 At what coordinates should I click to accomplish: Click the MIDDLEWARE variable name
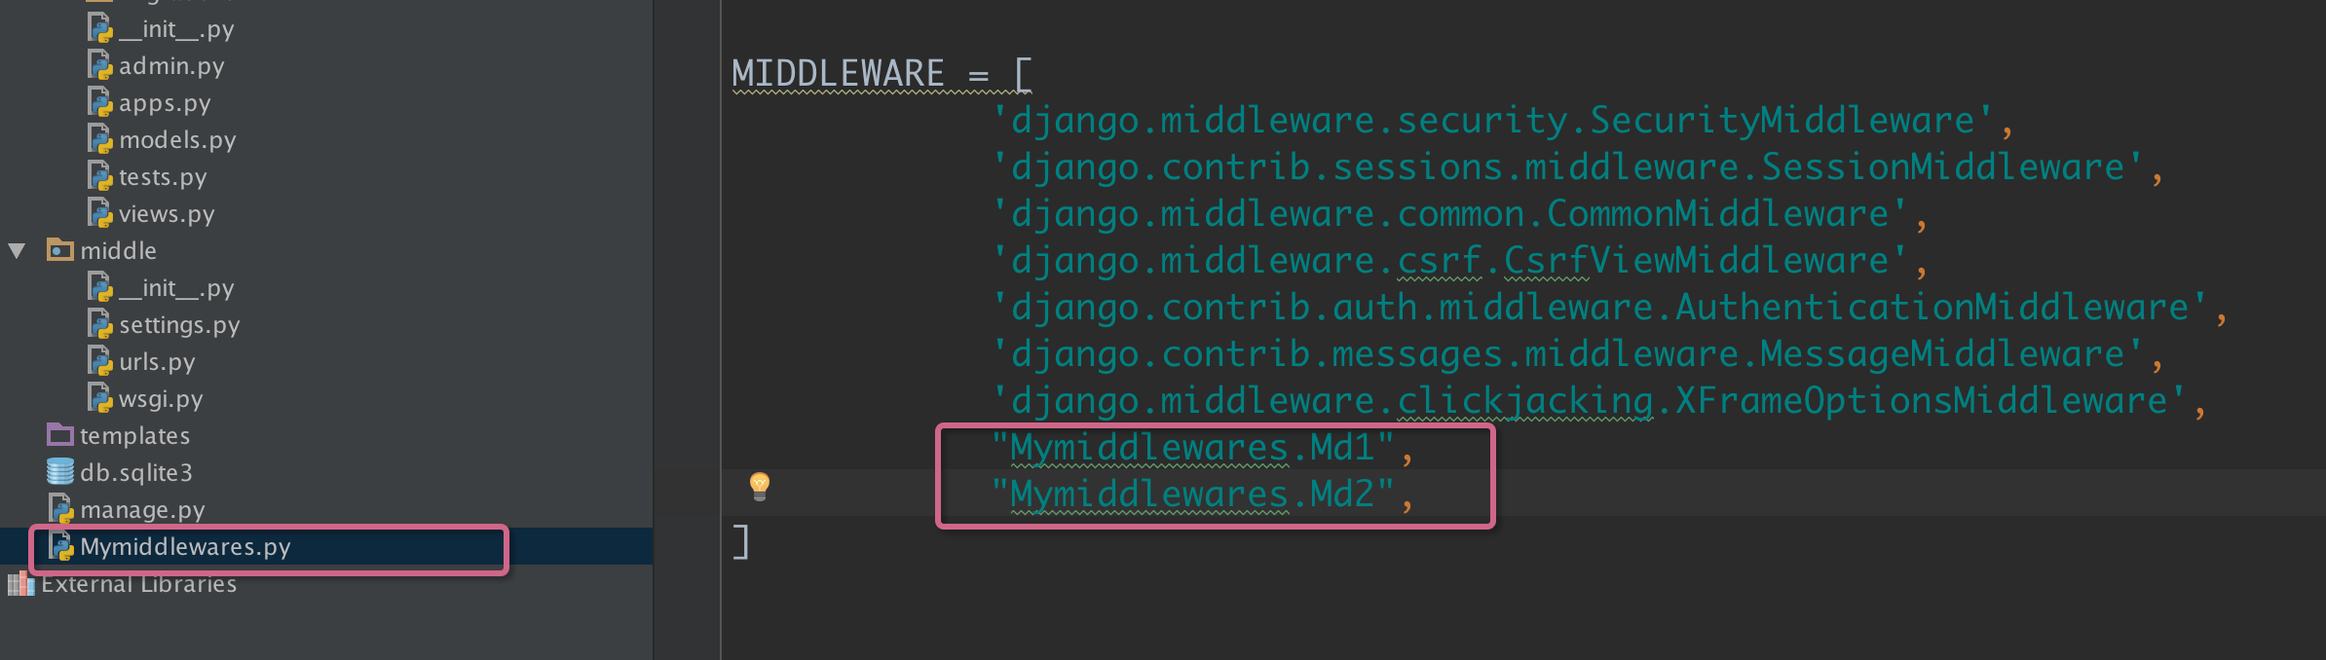(x=838, y=74)
